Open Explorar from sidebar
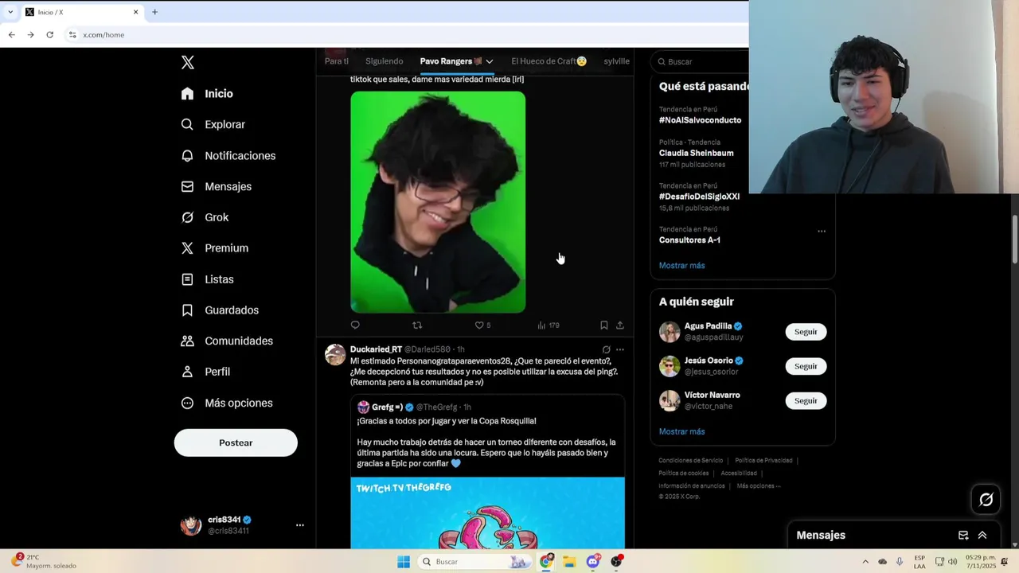 point(213,124)
